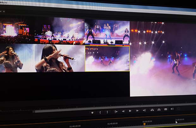Viewport: 196px width, 128px height.
Task: Click the Mark In bracket icon
Action: coord(100,112)
